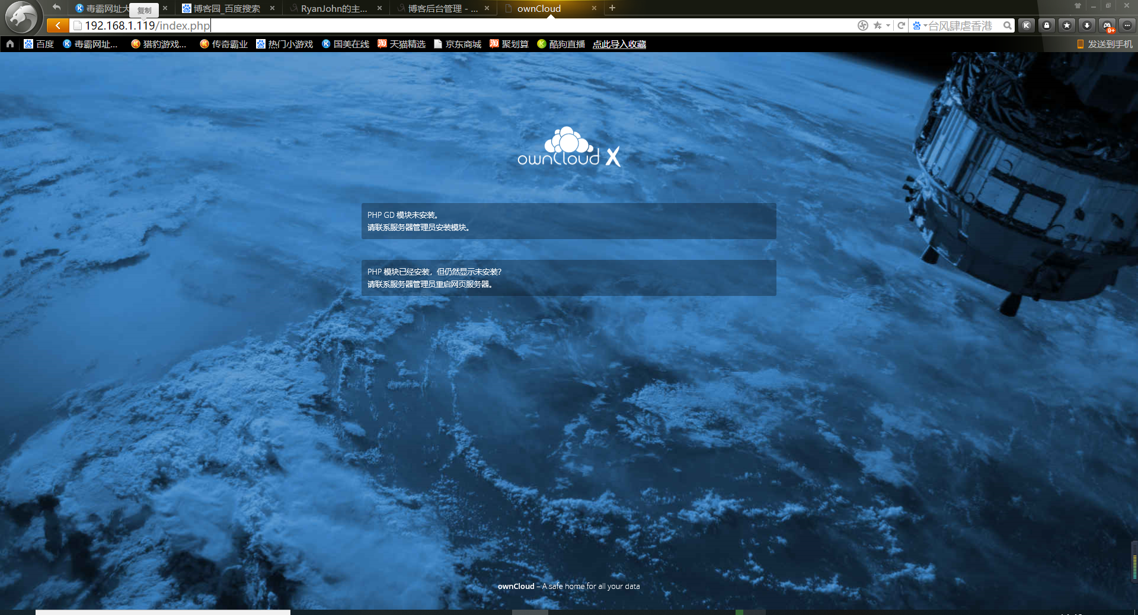Open downloads via the arrow toolbar button
The width and height of the screenshot is (1138, 615).
[1087, 25]
